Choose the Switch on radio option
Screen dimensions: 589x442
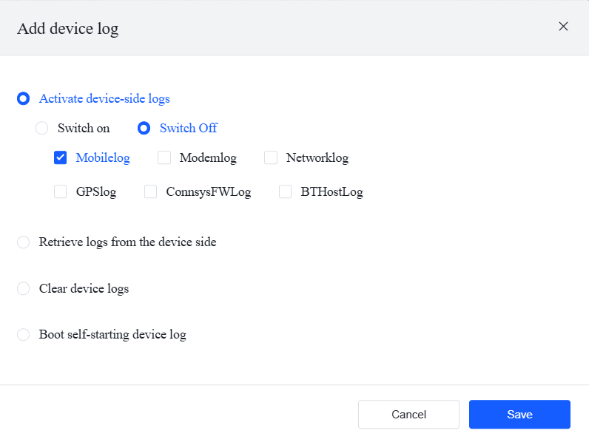point(42,128)
